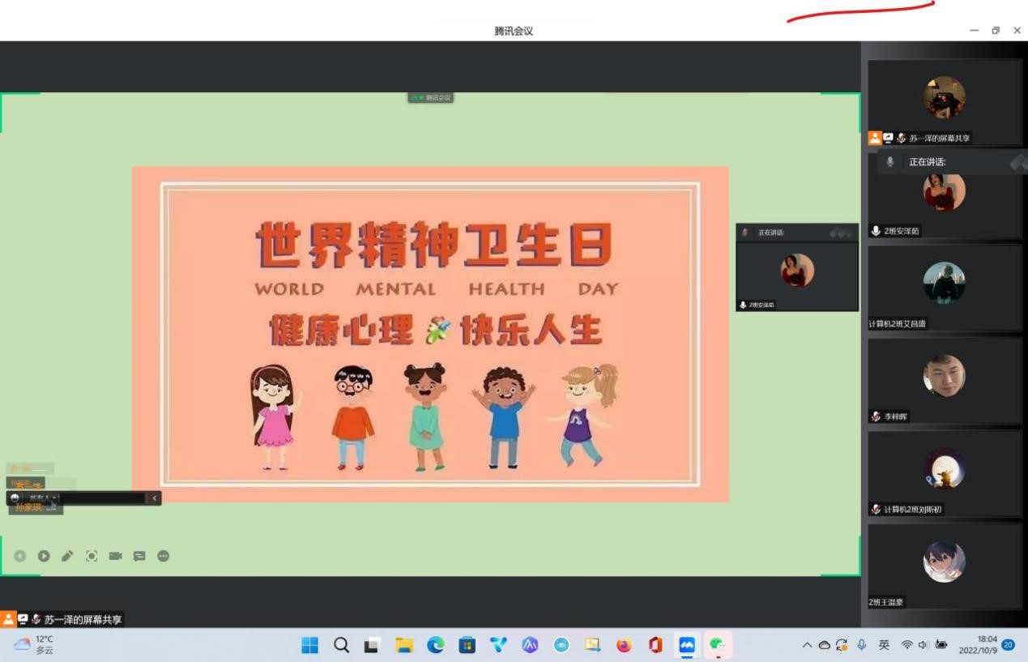Click the chat message input field
Image resolution: width=1028 pixels, height=662 pixels.
tap(101, 498)
